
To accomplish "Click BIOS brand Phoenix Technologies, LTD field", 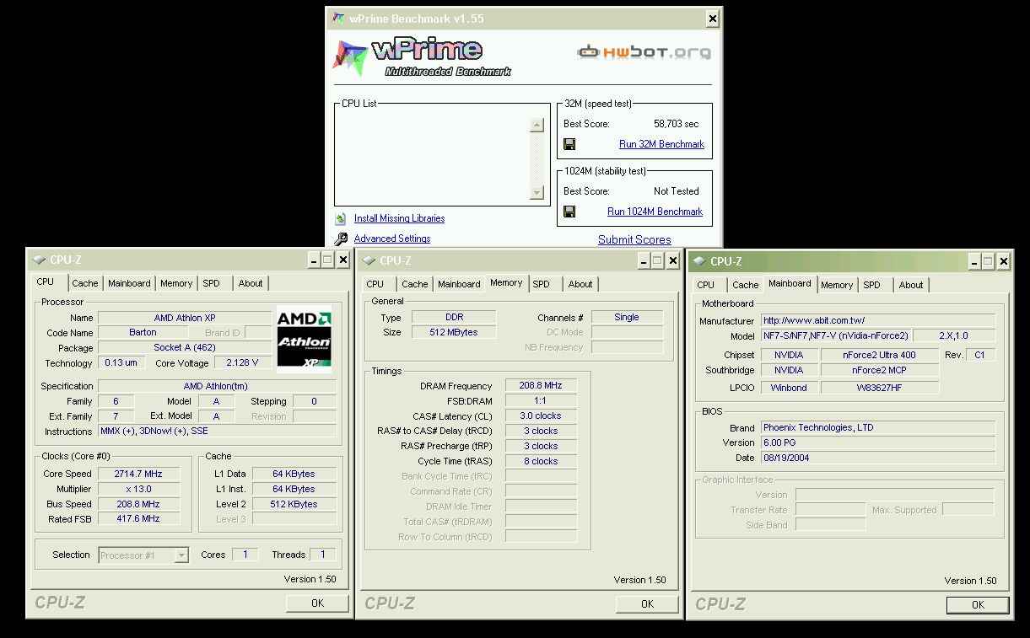I will point(878,427).
